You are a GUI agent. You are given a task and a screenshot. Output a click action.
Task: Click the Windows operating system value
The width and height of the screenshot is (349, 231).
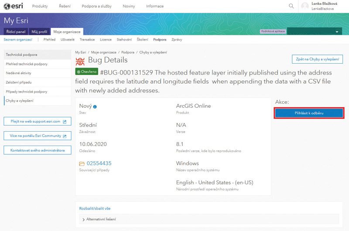point(188,163)
